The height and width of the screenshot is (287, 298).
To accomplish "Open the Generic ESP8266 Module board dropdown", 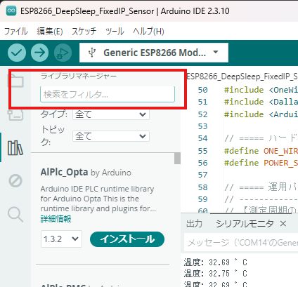I will (x=154, y=53).
